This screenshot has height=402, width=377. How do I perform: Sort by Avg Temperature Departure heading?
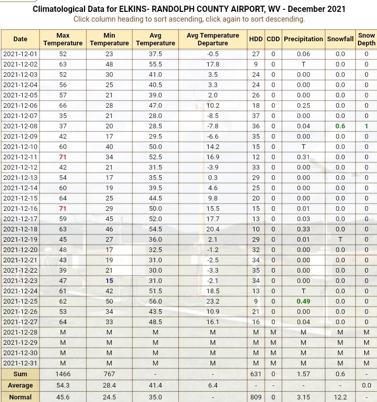(x=213, y=39)
